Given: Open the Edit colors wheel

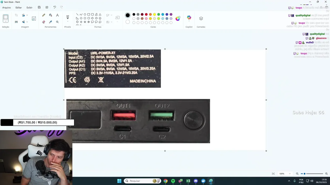Looking at the screenshot, I should (x=178, y=18).
